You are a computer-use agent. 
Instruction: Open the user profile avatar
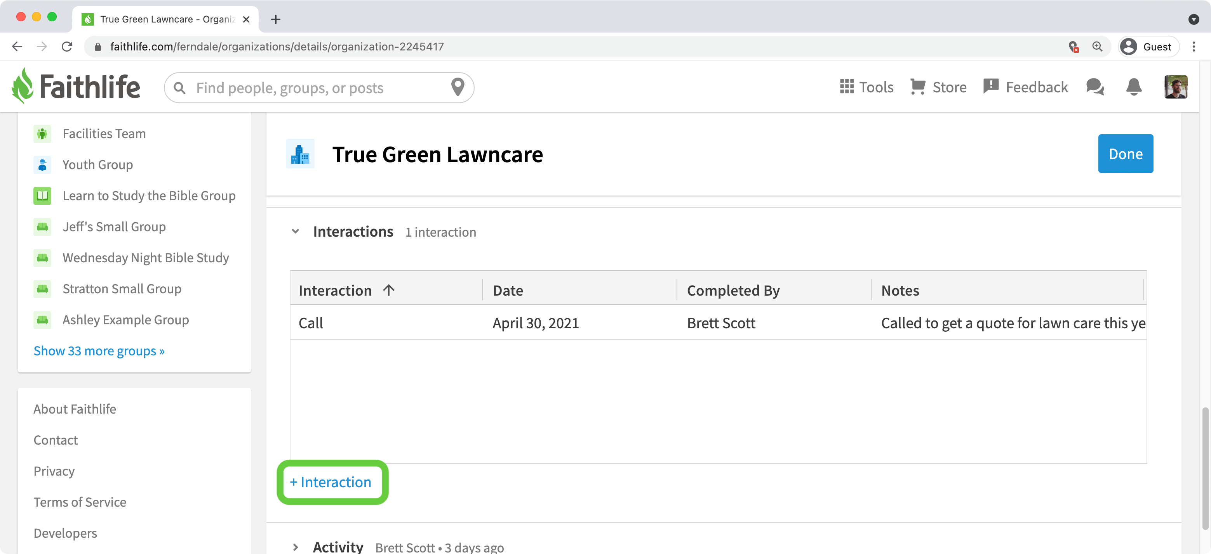[x=1176, y=87]
